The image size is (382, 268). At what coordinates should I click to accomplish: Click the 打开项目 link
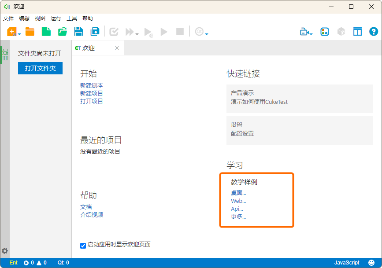pyautogui.click(x=92, y=101)
